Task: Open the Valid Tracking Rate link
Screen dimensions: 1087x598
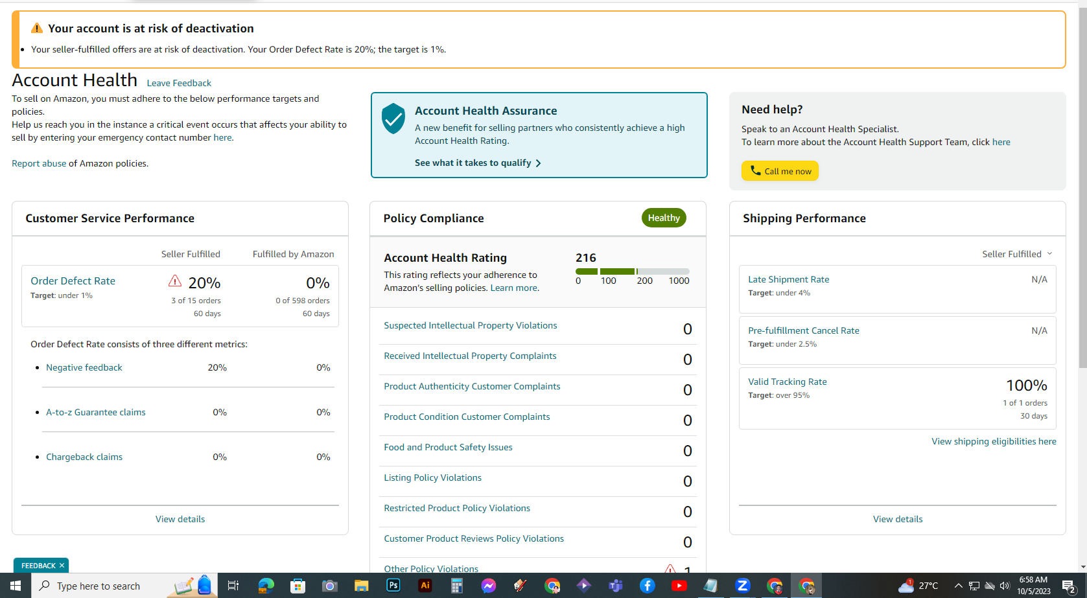Action: (x=788, y=382)
